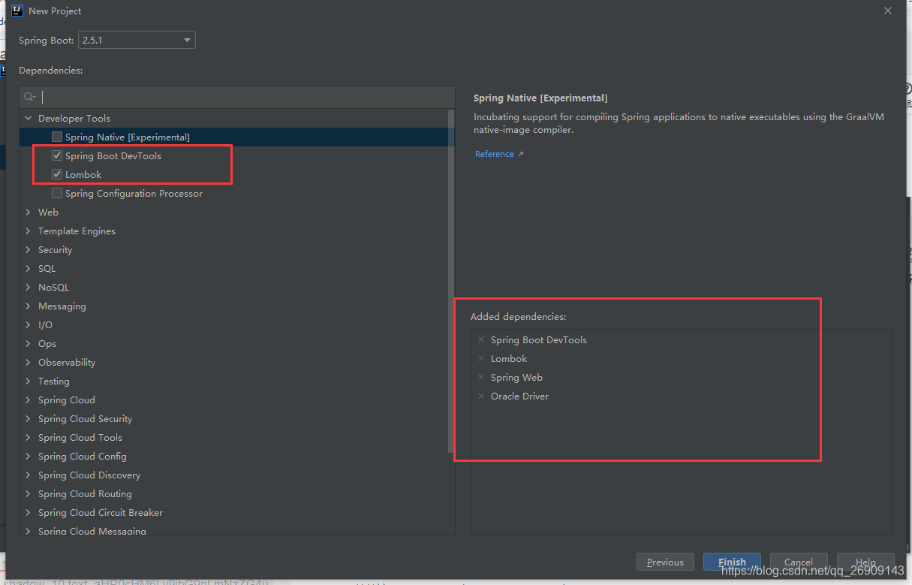Enable Spring Native [Experimental] checkbox

point(57,137)
